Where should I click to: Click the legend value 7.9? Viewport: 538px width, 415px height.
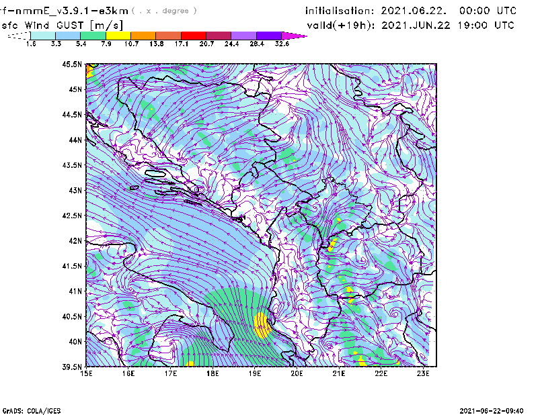(x=106, y=44)
